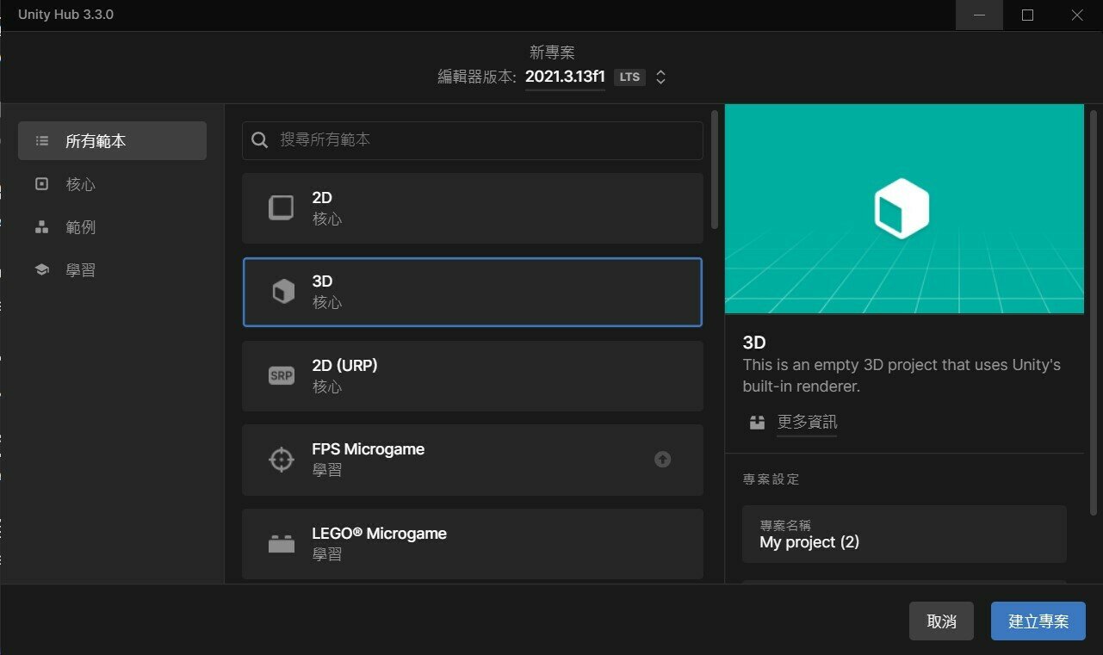The width and height of the screenshot is (1103, 655).
Task: Select the 所有範本 sidebar category
Action: [x=112, y=141]
